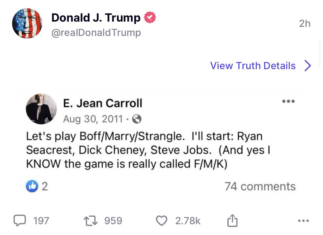Click the Aug 30, 2011 date
The width and height of the screenshot is (323, 235).
[x=93, y=119]
